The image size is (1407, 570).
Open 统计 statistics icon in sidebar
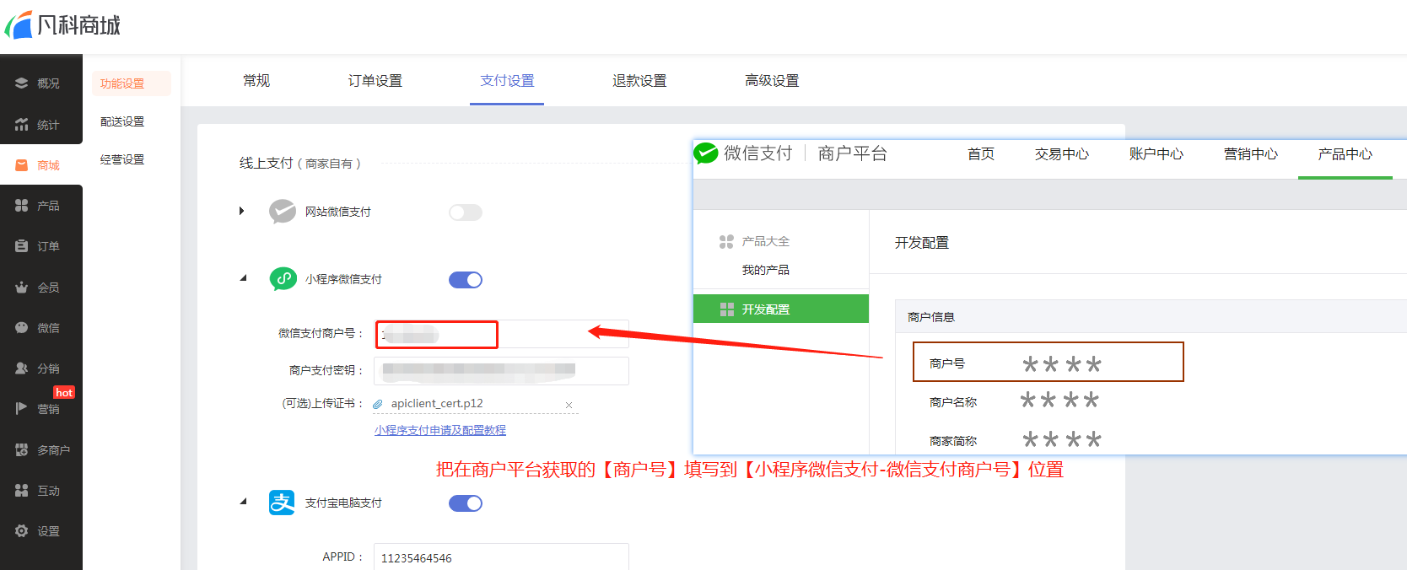point(22,125)
